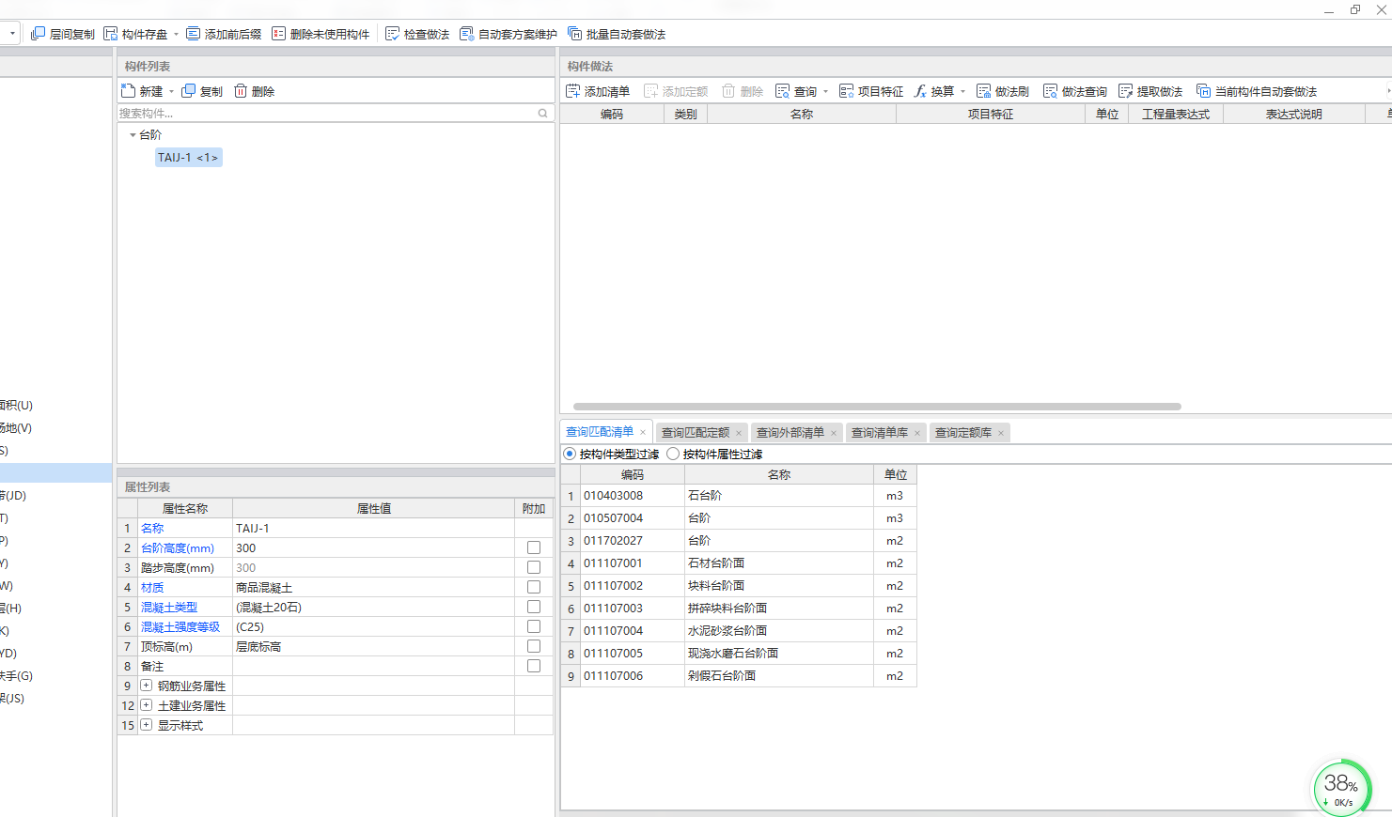Screen dimensions: 1392x817
Task: Close the 查询匹配定额 tab
Action: pos(739,433)
